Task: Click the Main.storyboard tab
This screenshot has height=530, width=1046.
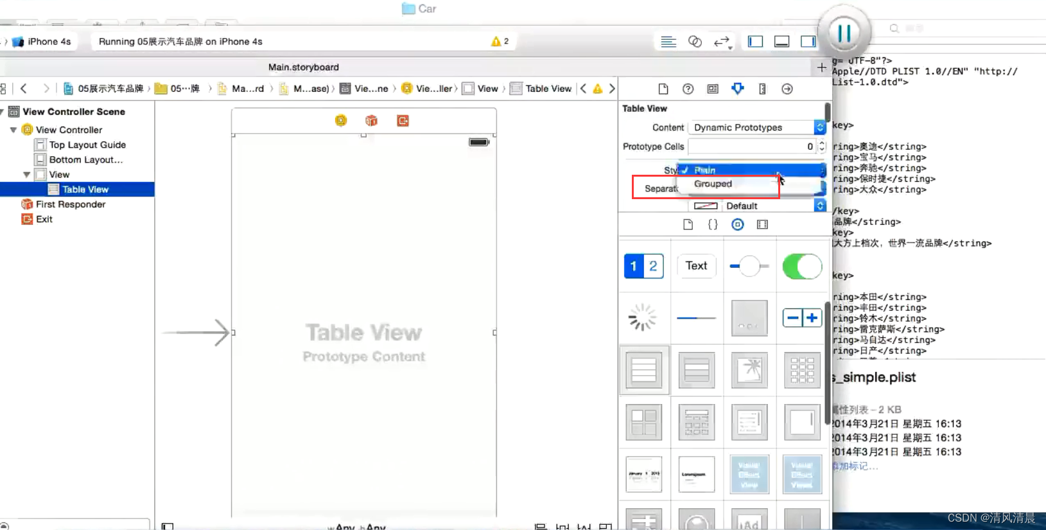Action: point(304,67)
